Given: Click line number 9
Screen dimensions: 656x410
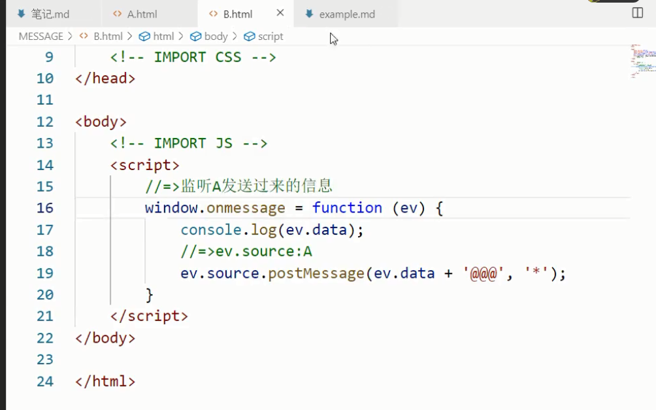Looking at the screenshot, I should pyautogui.click(x=50, y=57).
